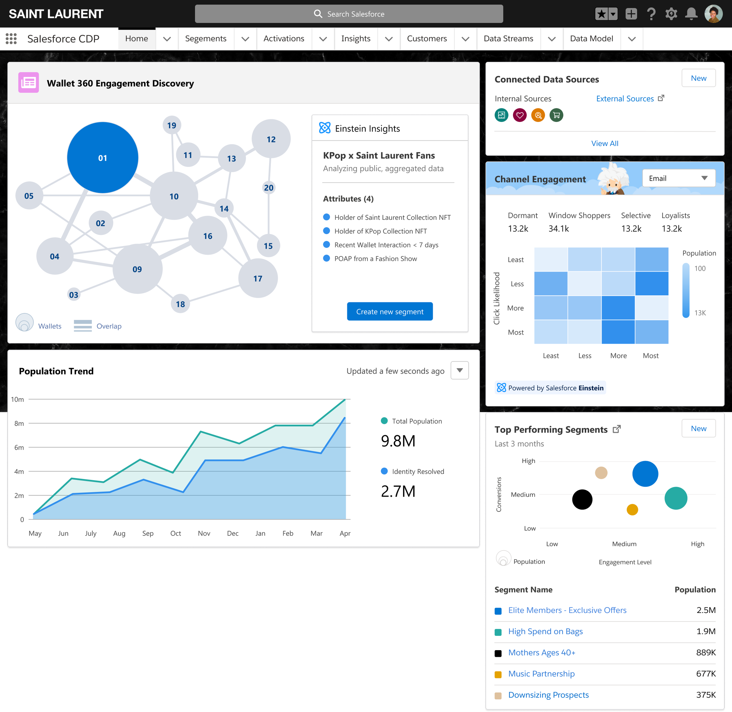
Task: Open the Email channel dropdown
Action: click(x=679, y=178)
